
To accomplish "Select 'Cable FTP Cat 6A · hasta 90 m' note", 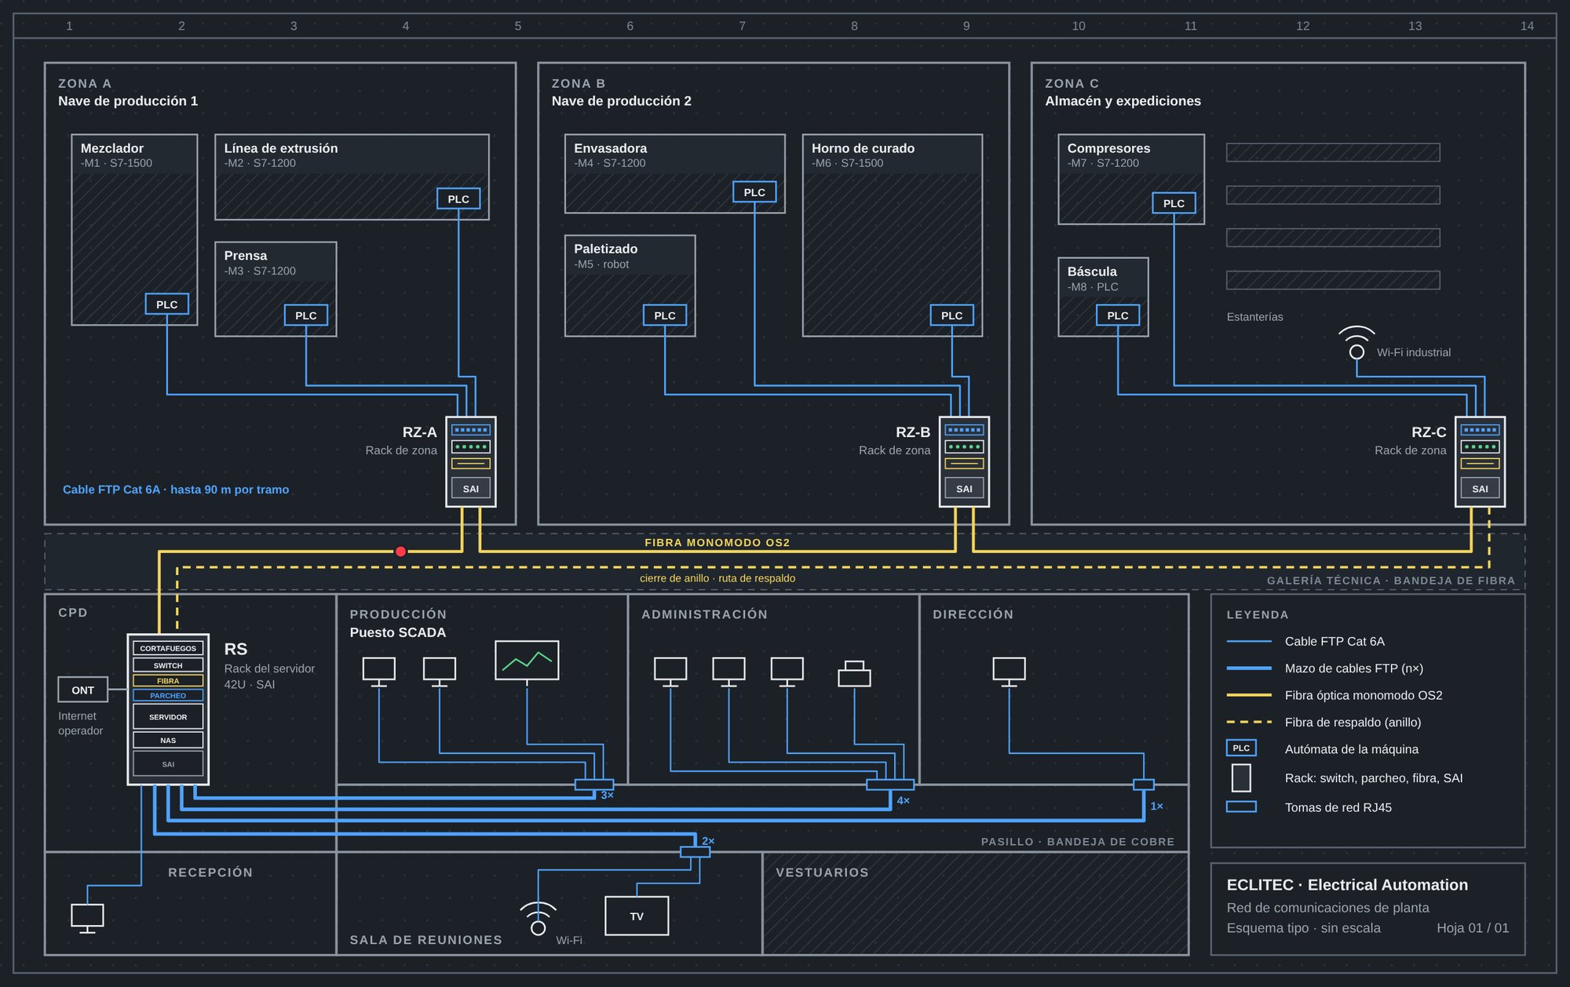I will (x=176, y=490).
